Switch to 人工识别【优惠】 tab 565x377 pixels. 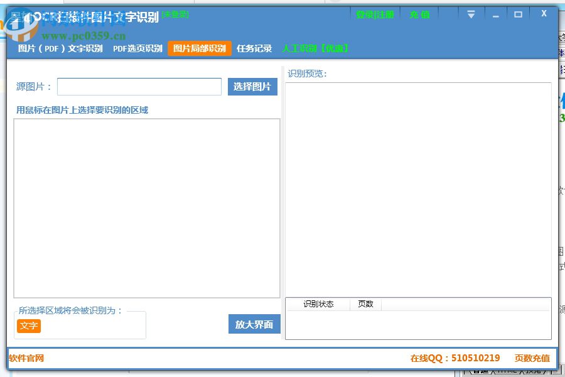point(317,48)
